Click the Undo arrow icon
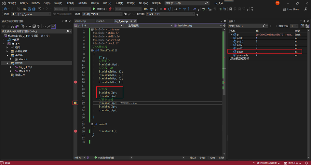 click(40, 9)
